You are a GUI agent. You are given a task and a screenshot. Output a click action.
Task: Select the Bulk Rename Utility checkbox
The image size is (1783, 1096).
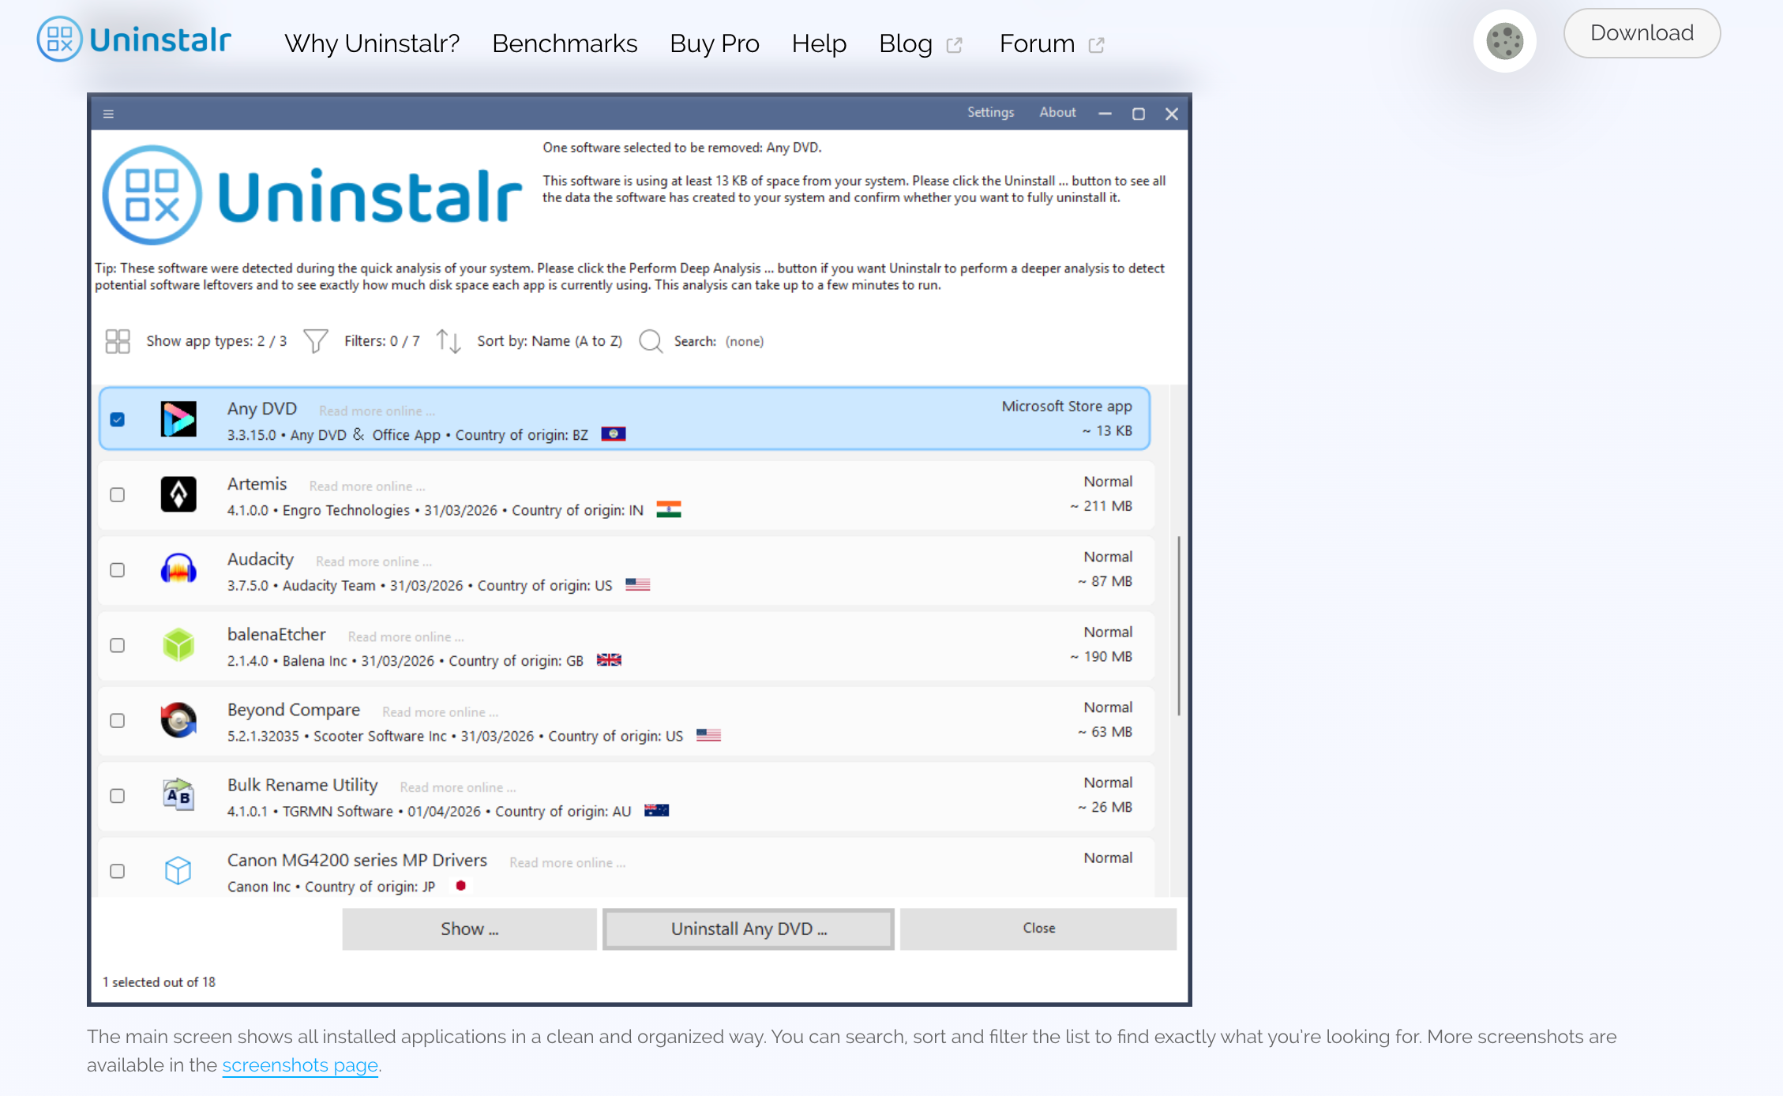pos(118,796)
